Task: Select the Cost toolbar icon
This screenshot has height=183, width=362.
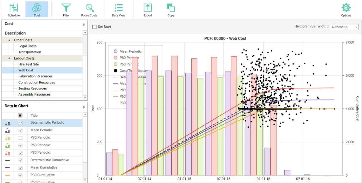Action: tap(37, 8)
